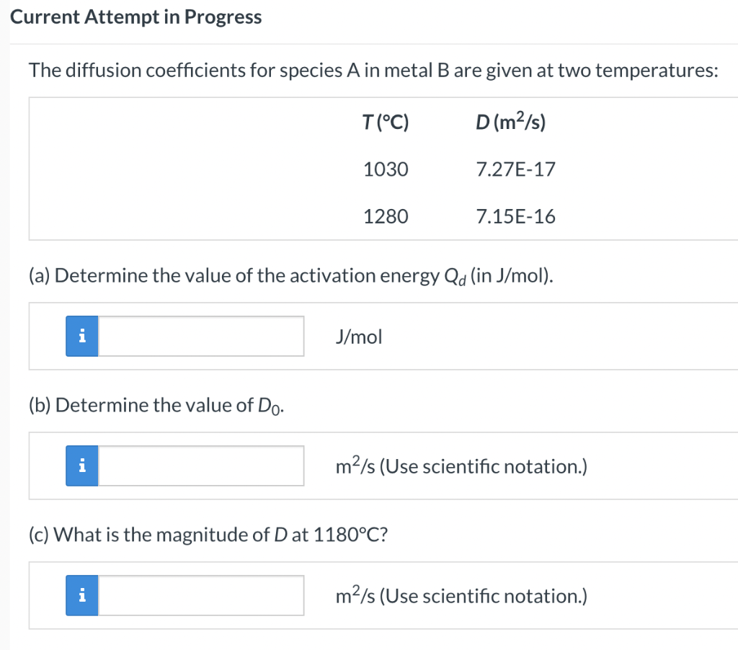Focus the D0 value answer box
Image resolution: width=738 pixels, height=650 pixels.
pos(201,466)
